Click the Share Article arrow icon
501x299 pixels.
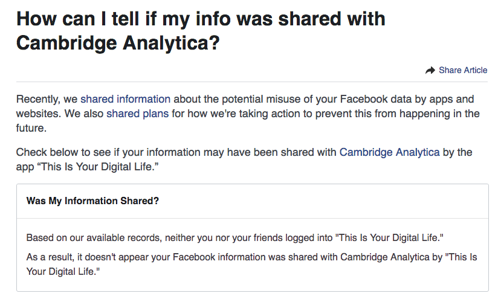click(430, 71)
